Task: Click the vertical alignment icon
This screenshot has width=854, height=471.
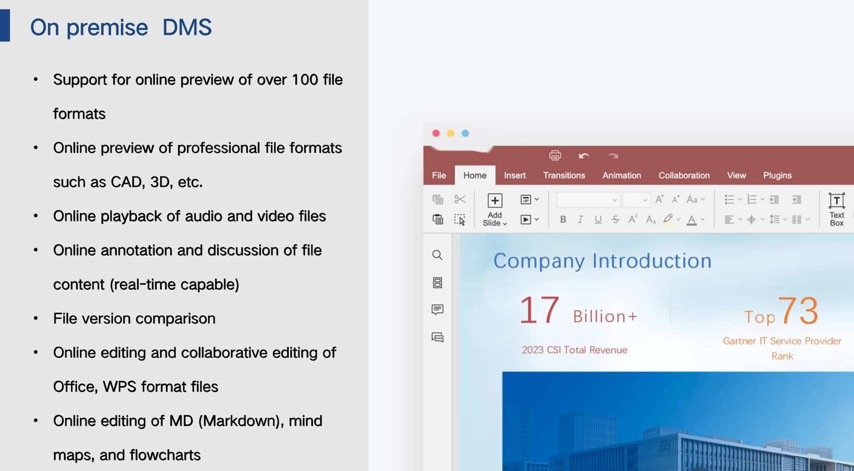Action: pyautogui.click(x=751, y=220)
